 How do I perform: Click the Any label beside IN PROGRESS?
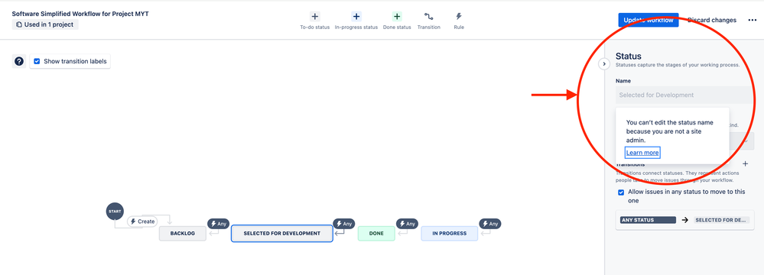click(490, 224)
